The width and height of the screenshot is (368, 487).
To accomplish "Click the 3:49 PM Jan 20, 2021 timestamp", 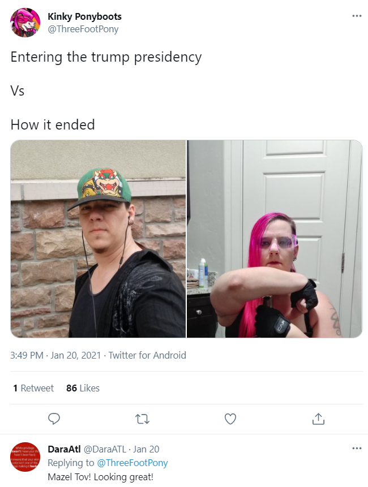I will pyautogui.click(x=55, y=355).
